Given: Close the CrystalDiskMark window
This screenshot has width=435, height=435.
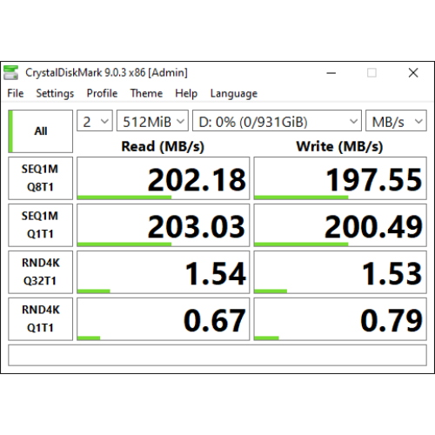Looking at the screenshot, I should (x=413, y=73).
